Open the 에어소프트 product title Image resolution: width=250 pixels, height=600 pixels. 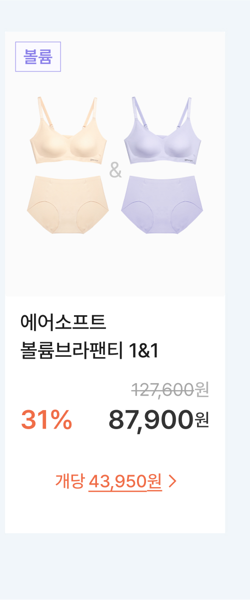tap(63, 321)
